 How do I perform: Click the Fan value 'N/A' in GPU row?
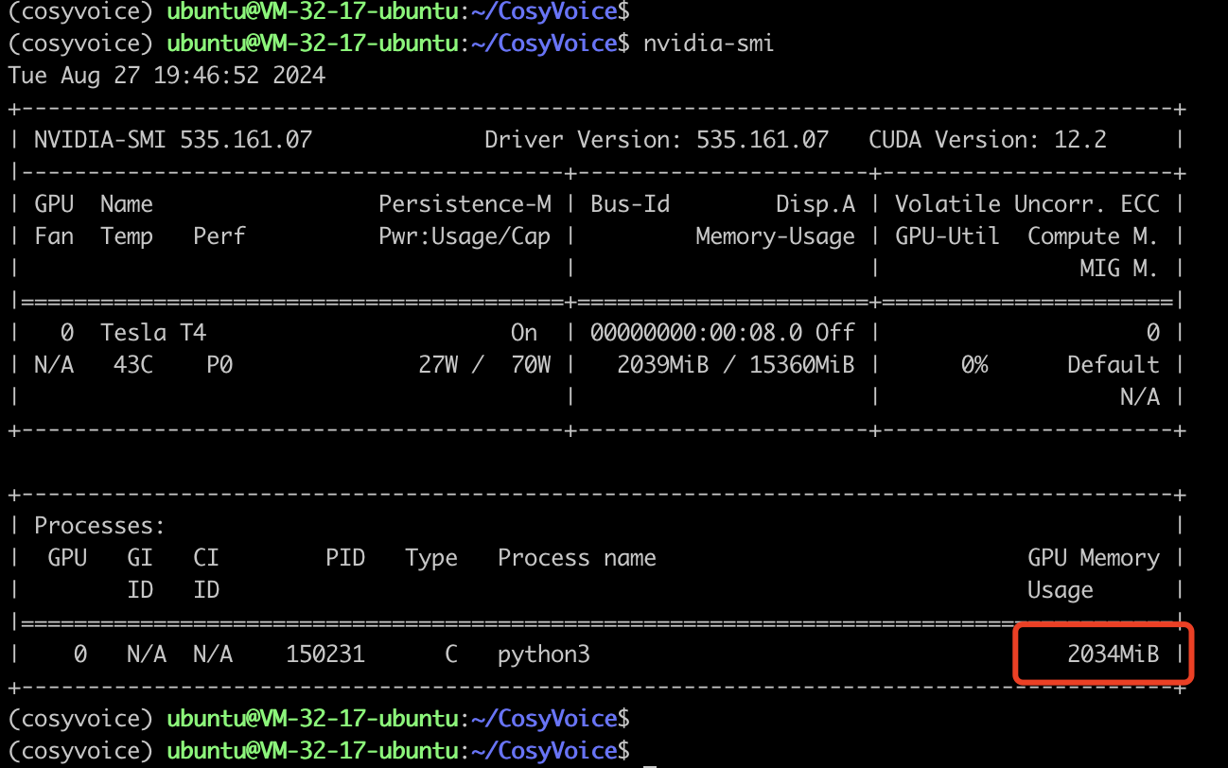click(53, 365)
